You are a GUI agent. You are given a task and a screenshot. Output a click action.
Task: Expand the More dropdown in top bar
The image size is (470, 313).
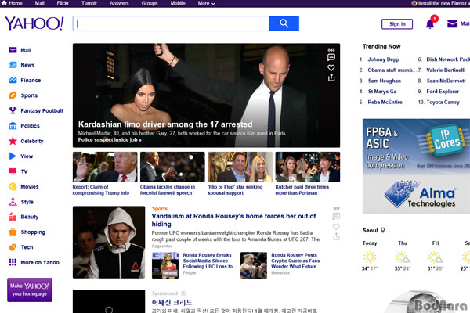[206, 3]
